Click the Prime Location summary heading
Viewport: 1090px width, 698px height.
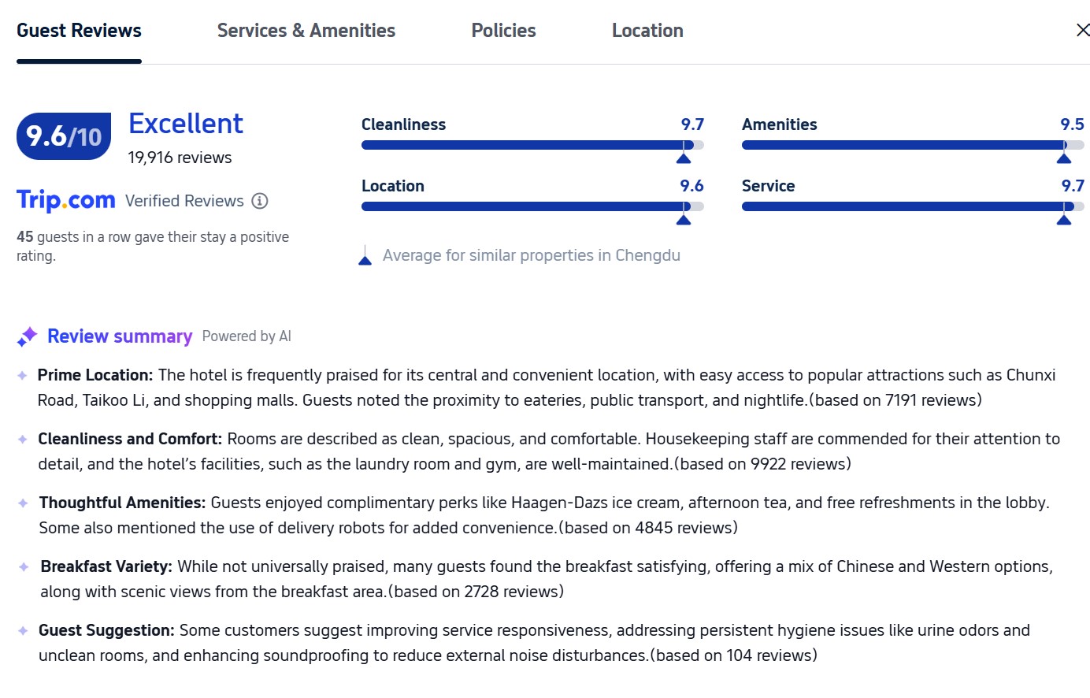95,375
